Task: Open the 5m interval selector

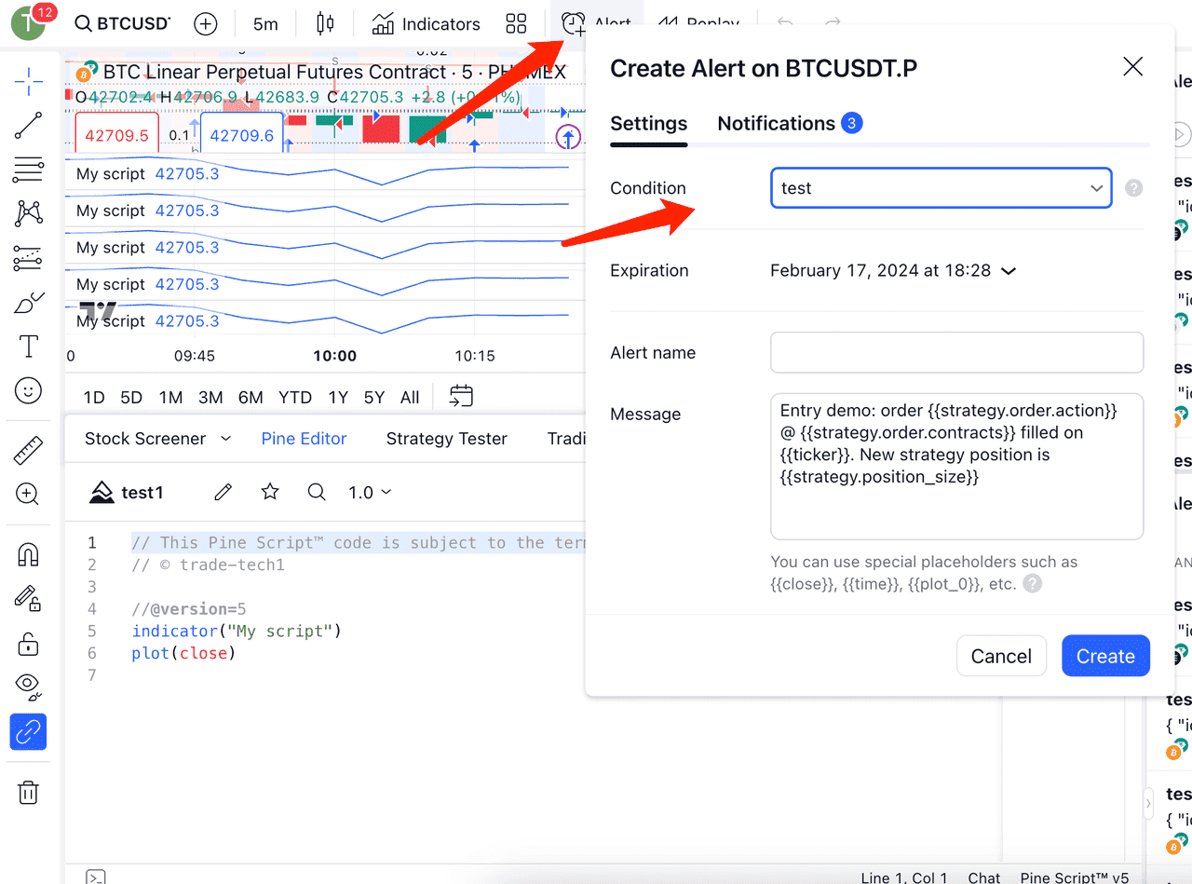Action: tap(265, 24)
